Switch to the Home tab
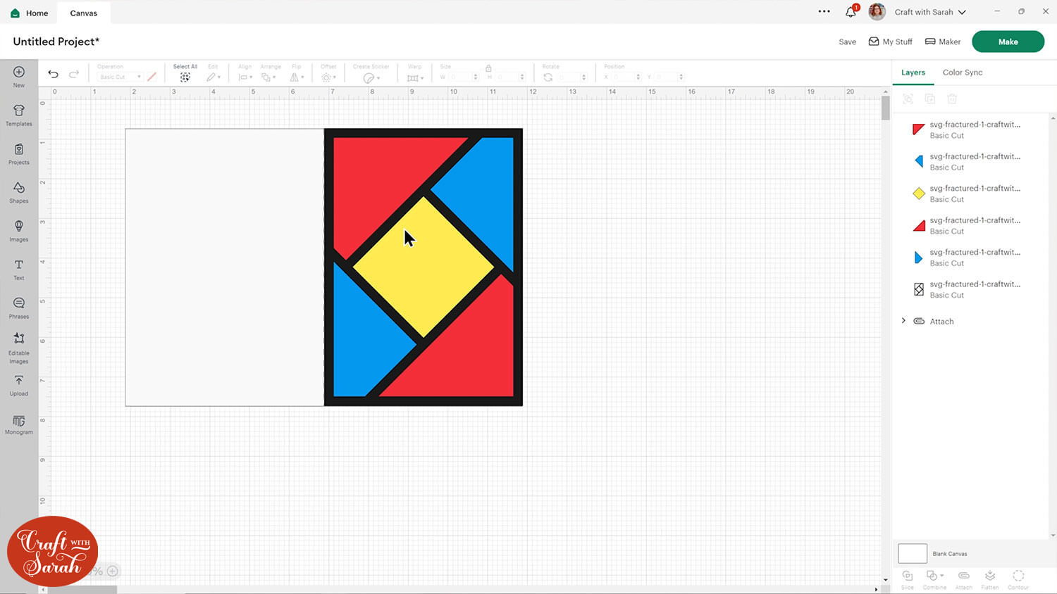Viewport: 1057px width, 594px height. 30,13
